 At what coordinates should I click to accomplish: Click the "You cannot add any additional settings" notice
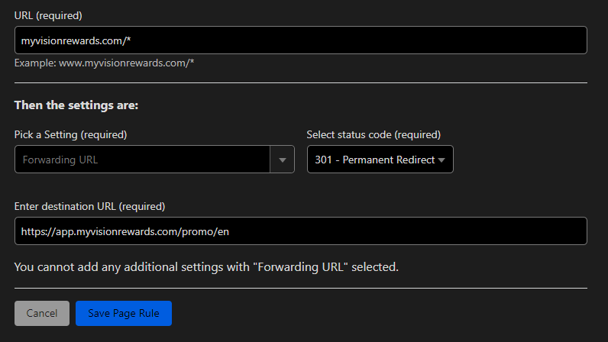[206, 266]
